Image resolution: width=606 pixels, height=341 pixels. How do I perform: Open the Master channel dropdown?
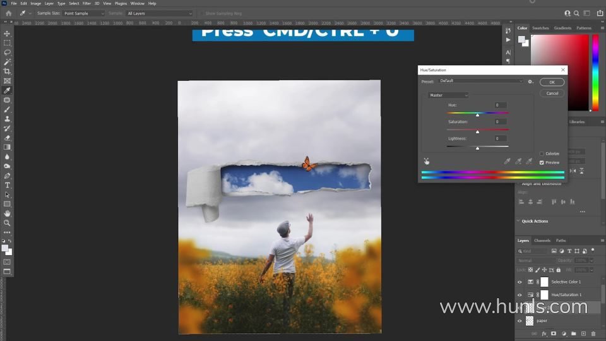click(x=448, y=95)
